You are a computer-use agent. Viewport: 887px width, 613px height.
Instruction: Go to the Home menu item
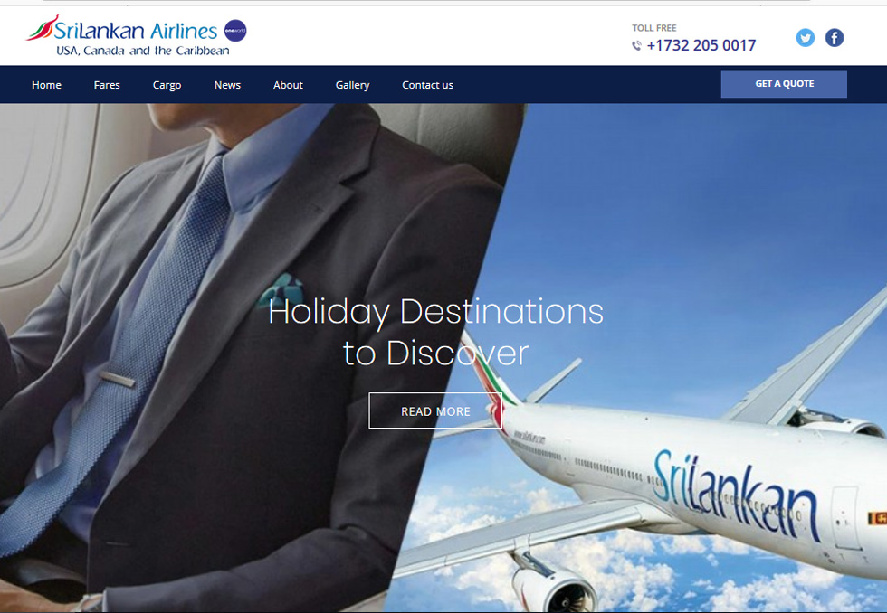coord(46,85)
